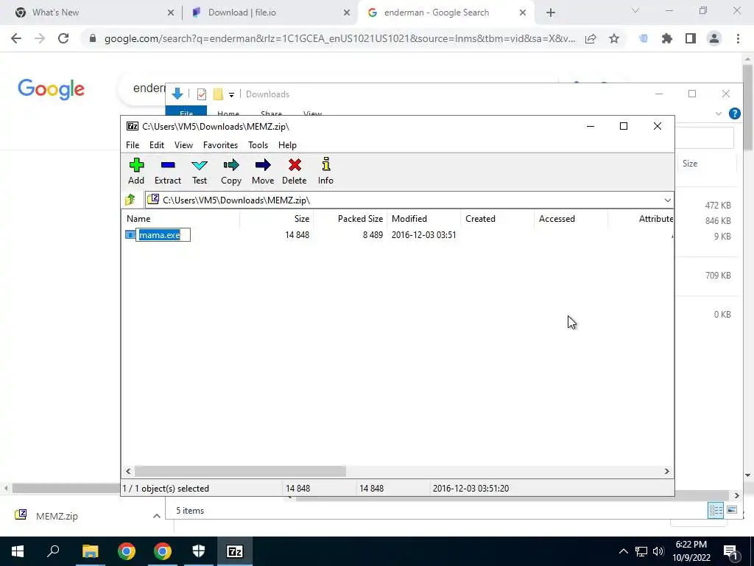Open Edit menu in 7-Zip
754x566 pixels.
tap(157, 145)
